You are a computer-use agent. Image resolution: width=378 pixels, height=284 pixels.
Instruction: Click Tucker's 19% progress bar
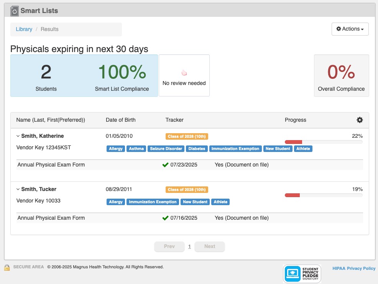[x=323, y=195]
